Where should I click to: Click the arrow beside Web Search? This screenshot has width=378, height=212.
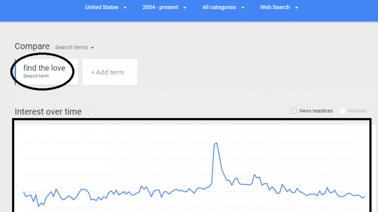[297, 8]
